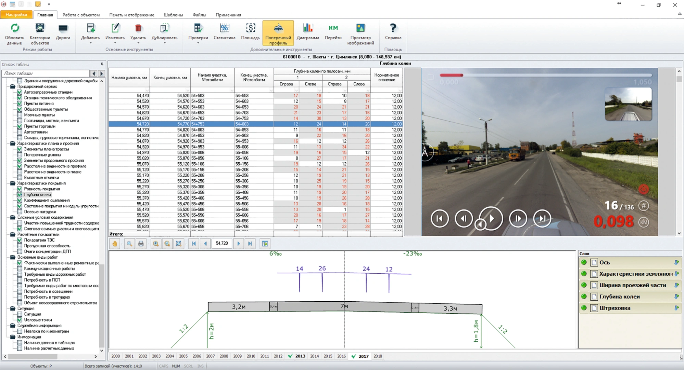Collapse the Придорожный сервис tree group

(12, 86)
